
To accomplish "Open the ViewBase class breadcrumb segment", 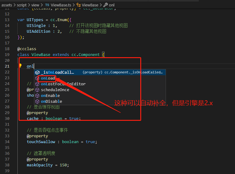I will pos(90,5).
